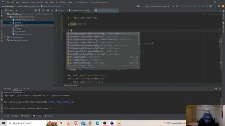
Task: Open terminal sessions dropdown arrow
Action: (28, 89)
